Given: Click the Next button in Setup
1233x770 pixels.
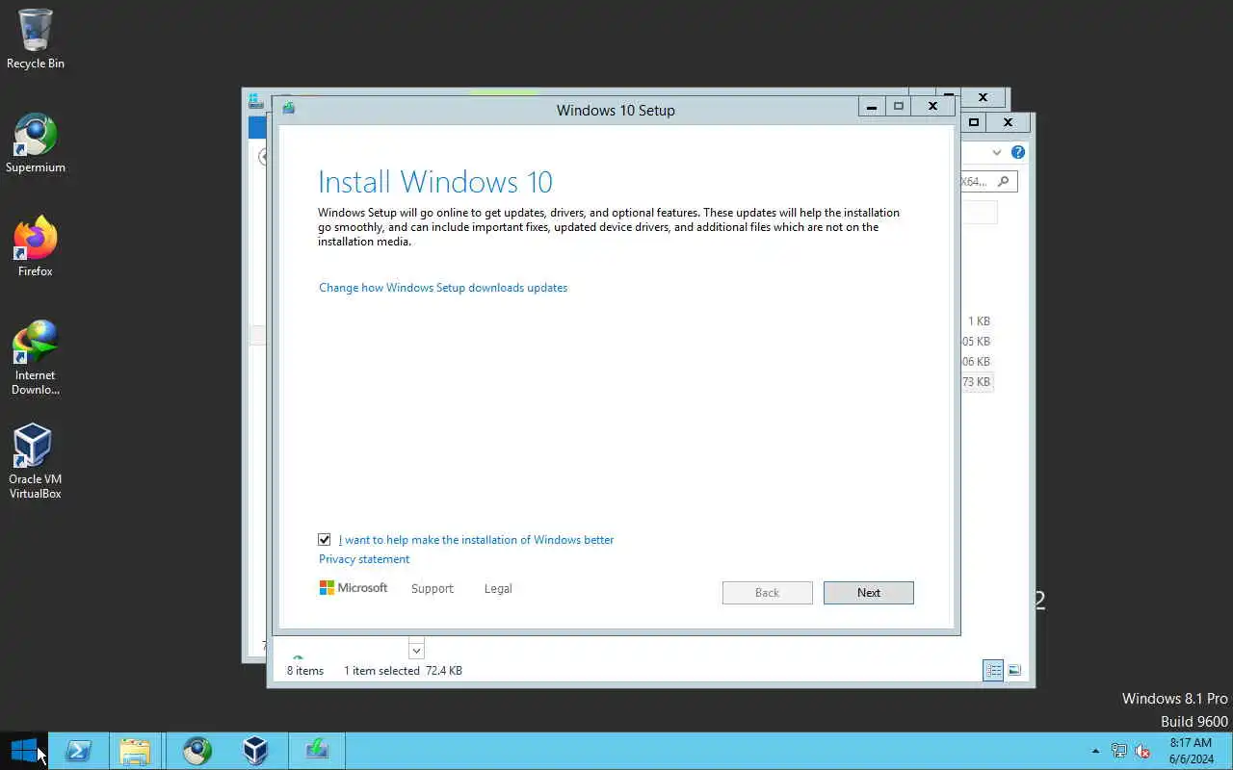Looking at the screenshot, I should coord(868,593).
